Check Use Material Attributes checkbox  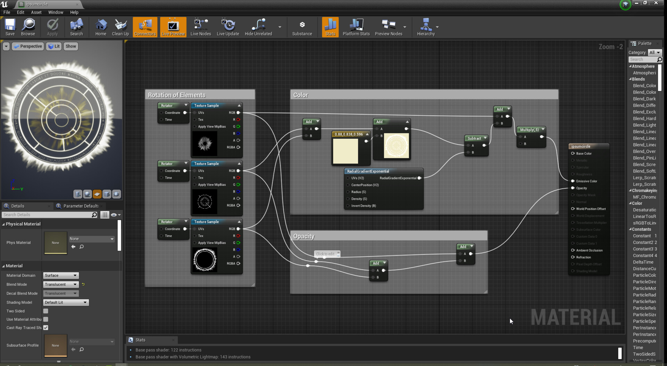point(46,319)
